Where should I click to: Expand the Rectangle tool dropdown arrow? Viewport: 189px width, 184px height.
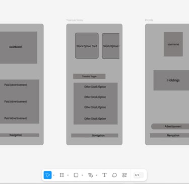[82, 175]
